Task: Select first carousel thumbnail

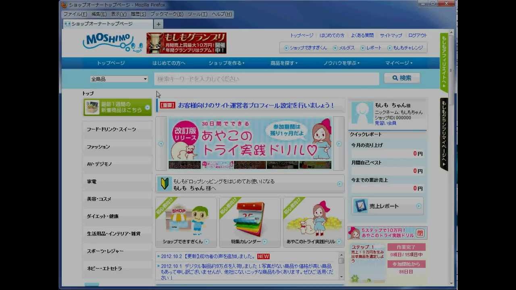Action: [185, 165]
